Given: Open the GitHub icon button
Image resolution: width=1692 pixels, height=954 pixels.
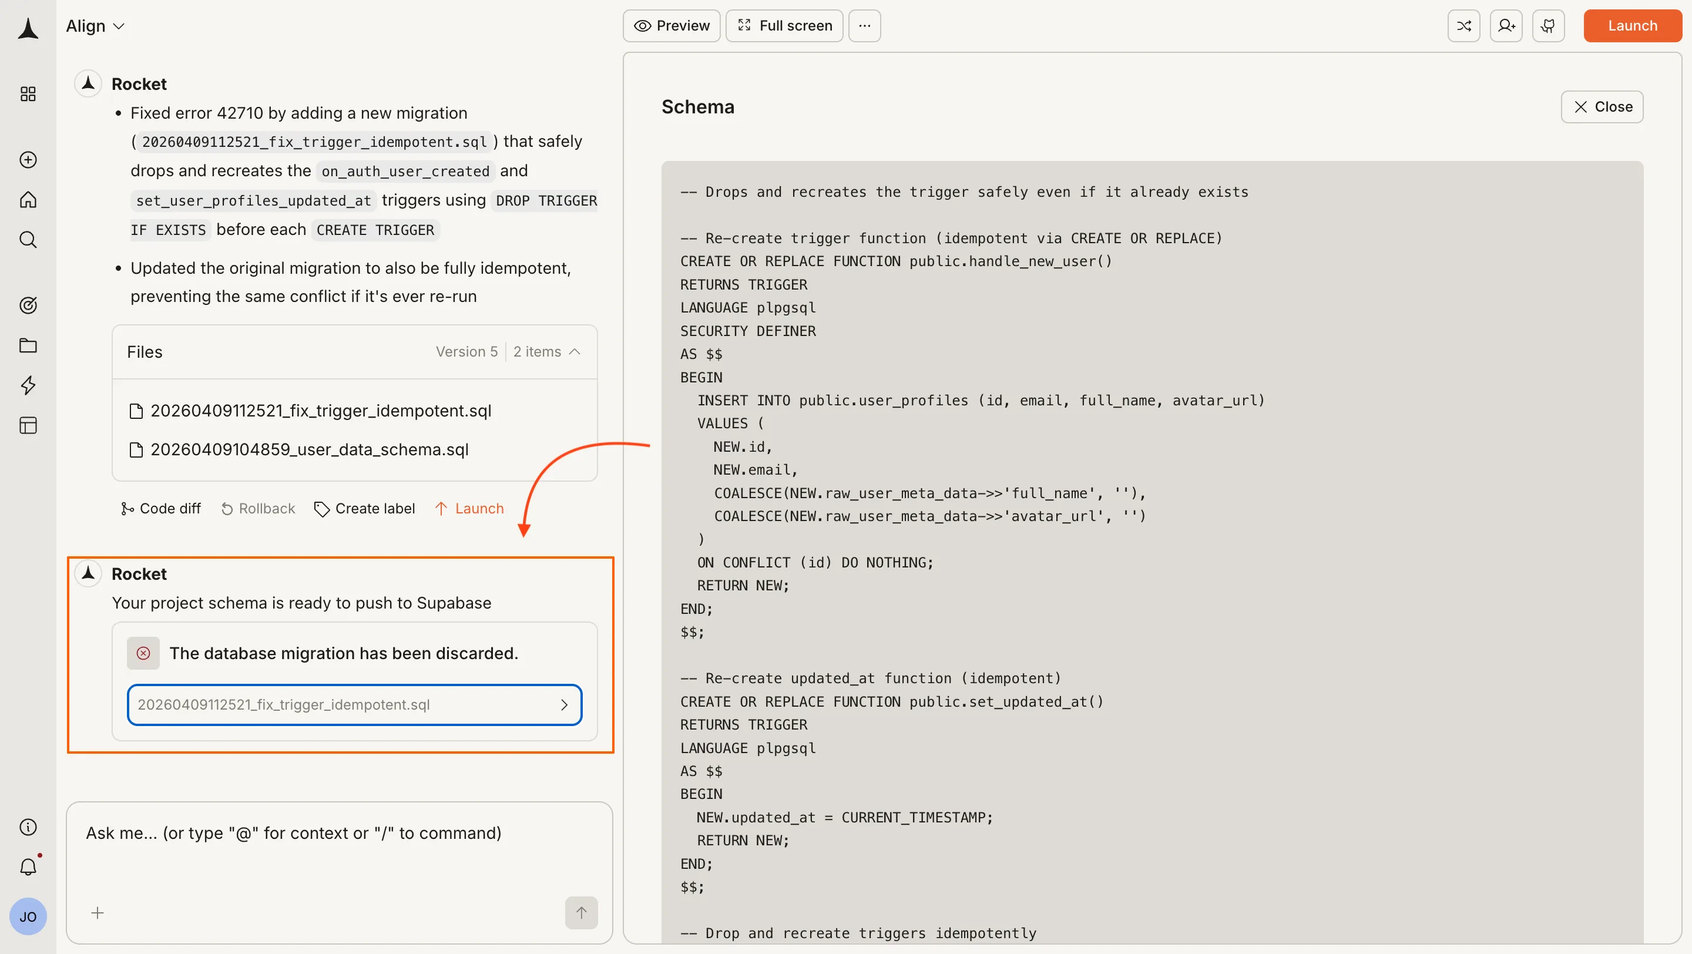Looking at the screenshot, I should 1548,26.
